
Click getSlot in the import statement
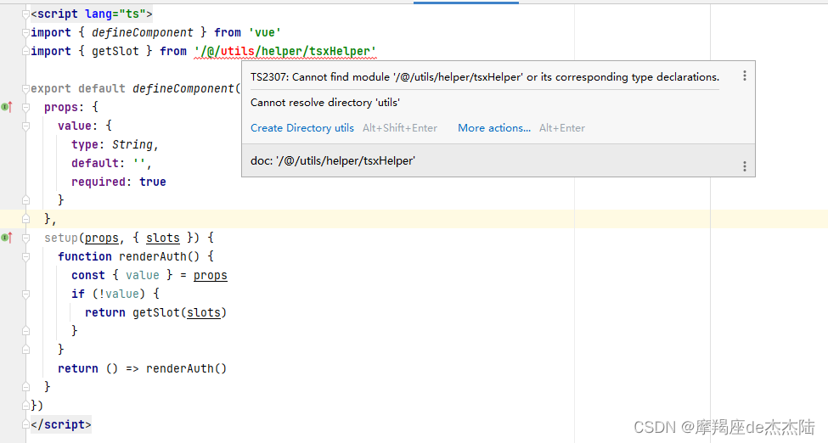115,51
